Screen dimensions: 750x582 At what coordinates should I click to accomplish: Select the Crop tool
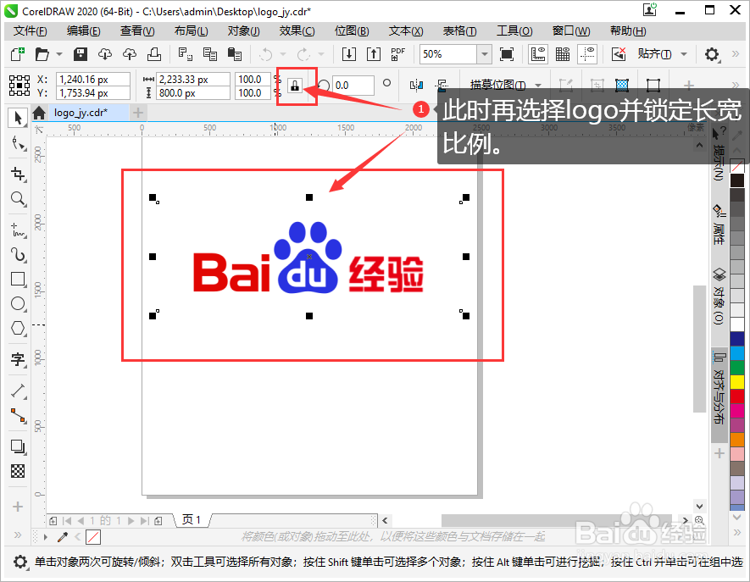coord(18,174)
